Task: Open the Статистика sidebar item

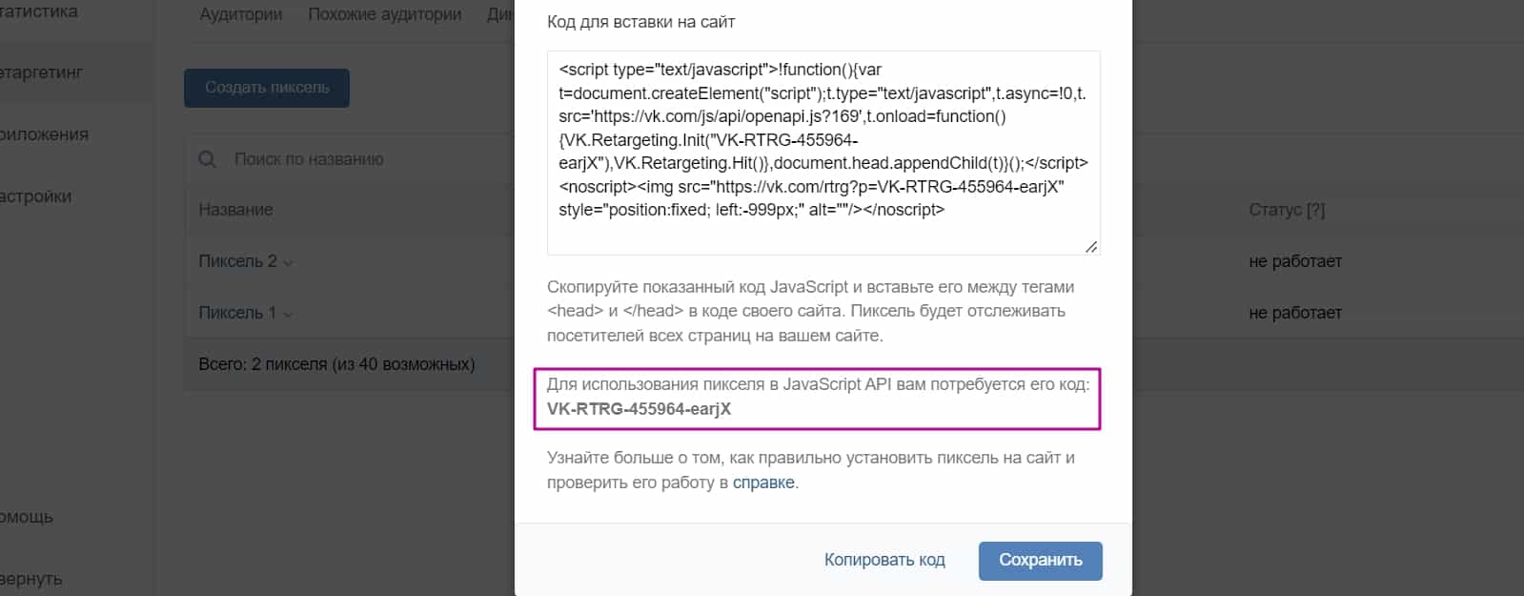Action: (38, 11)
